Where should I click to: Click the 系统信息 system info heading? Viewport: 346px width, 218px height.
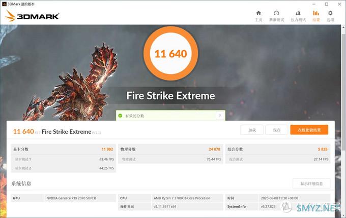pos(21,184)
